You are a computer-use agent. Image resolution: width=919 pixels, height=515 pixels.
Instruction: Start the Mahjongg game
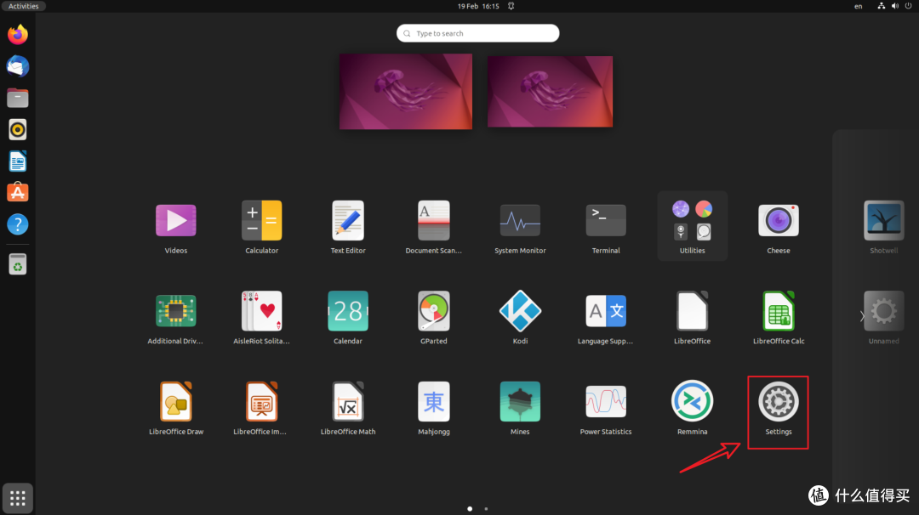433,400
